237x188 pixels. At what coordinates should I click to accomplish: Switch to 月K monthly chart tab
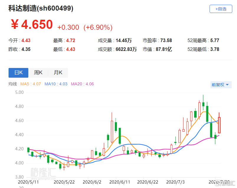point(58,73)
